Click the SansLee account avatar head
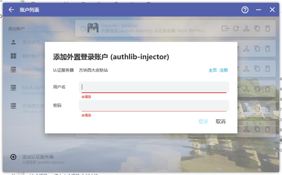This screenshot has width=282, height=175. coord(93,28)
